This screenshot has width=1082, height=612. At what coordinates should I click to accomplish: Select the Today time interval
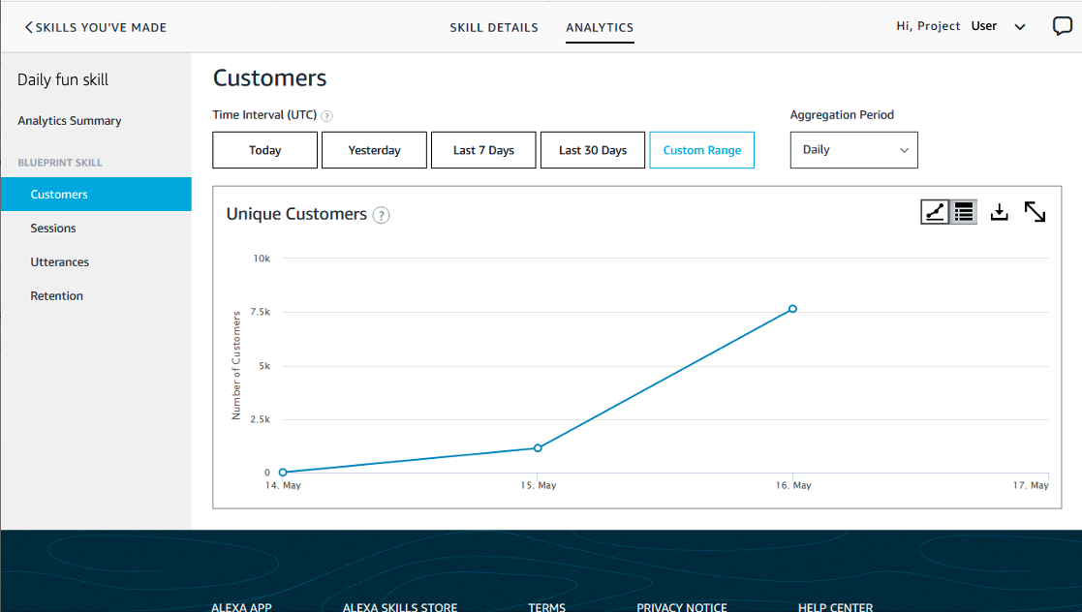click(x=264, y=149)
